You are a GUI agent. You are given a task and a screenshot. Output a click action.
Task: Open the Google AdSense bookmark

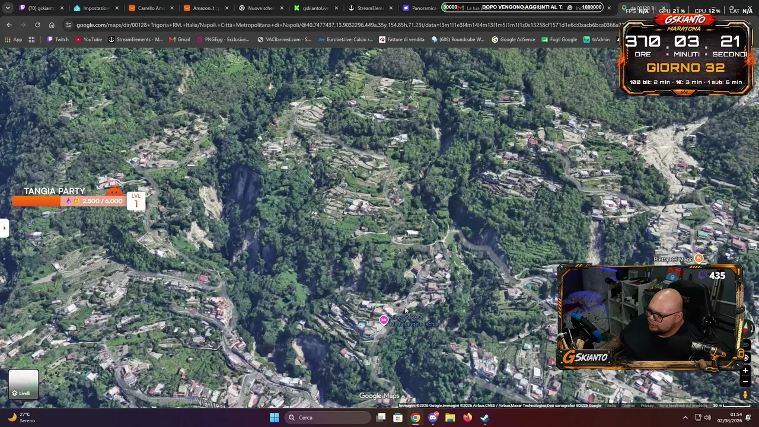(x=513, y=40)
